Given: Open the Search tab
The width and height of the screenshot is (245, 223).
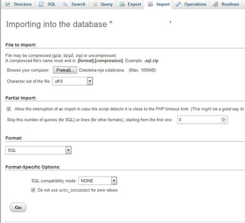Looking at the screenshot, I should [x=74, y=4].
